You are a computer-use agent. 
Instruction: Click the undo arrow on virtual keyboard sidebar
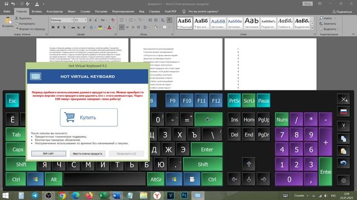click(344, 163)
